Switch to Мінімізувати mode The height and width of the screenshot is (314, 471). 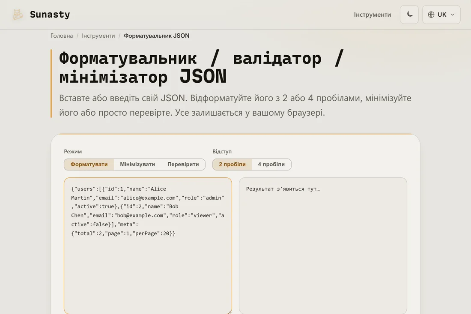coord(137,164)
